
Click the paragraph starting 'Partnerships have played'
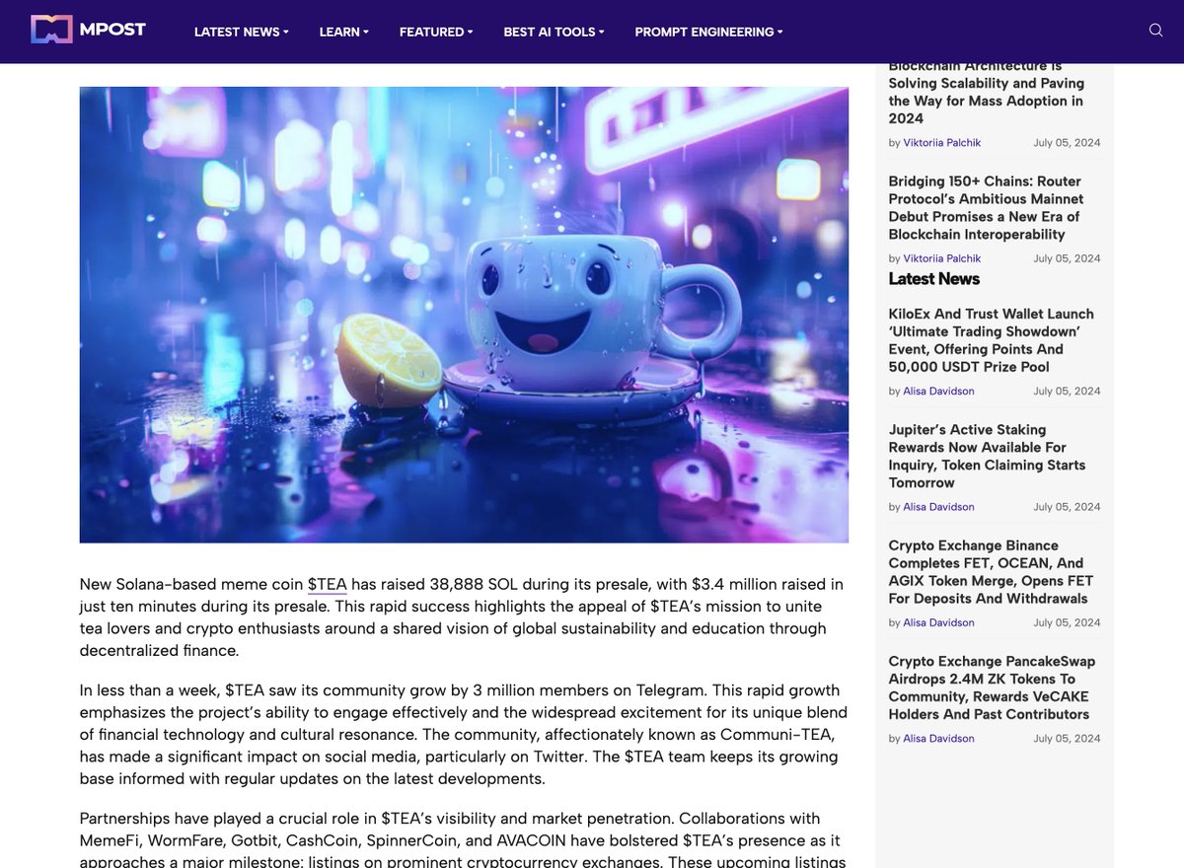point(464,839)
